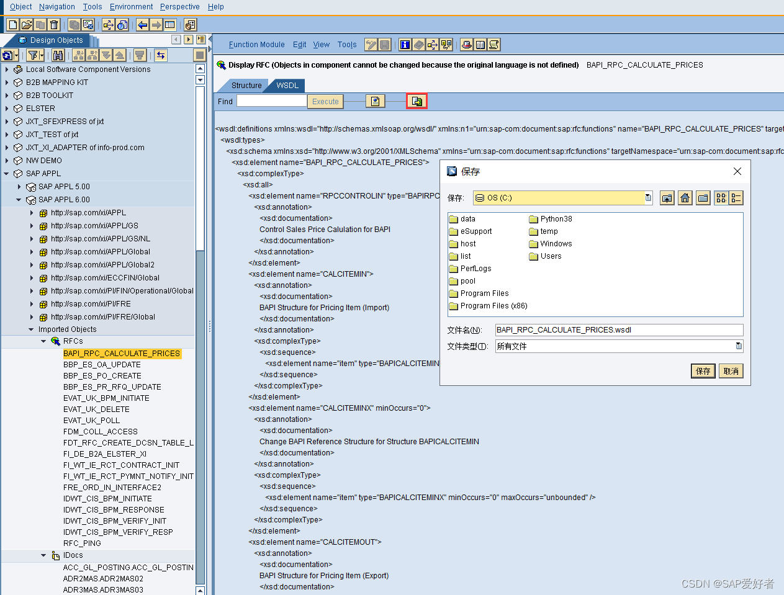Viewport: 784px width, 595px height.
Task: Select the up one level folder icon
Action: pyautogui.click(x=667, y=197)
